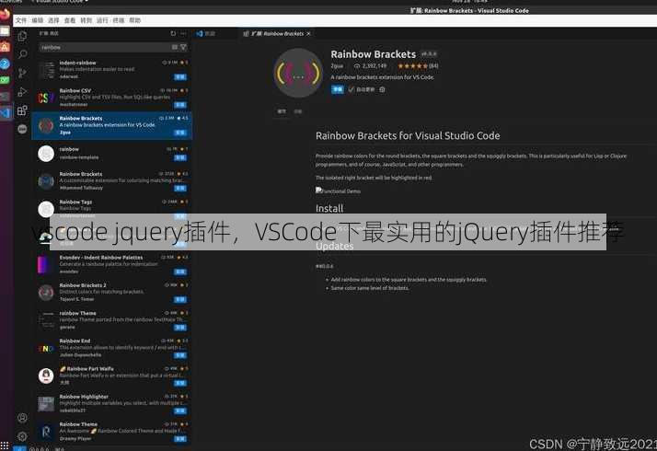Open the 帮助 (Help) menu

(135, 20)
